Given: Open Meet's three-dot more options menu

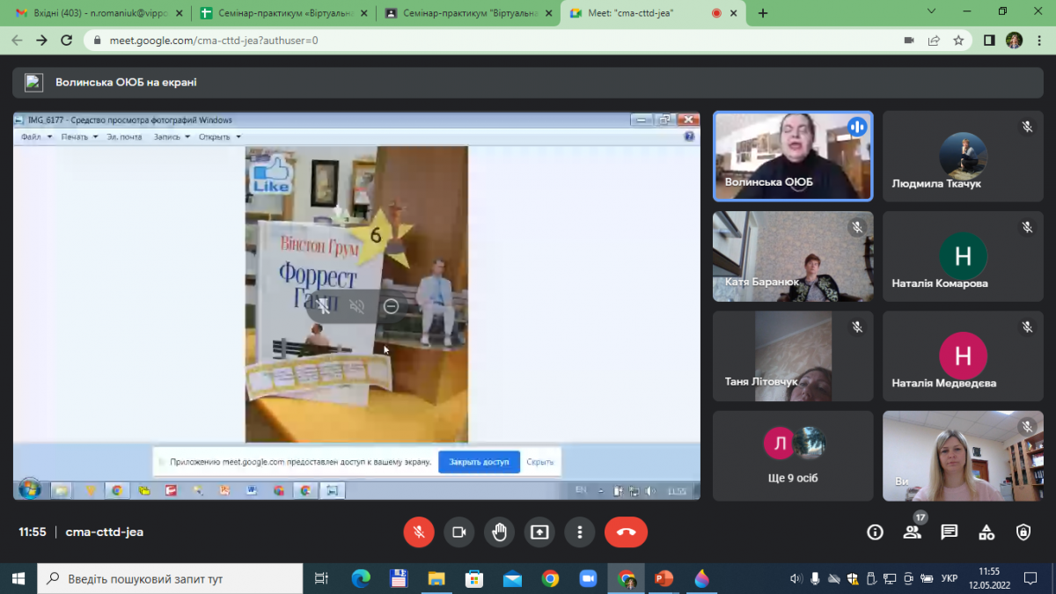Looking at the screenshot, I should coord(579,532).
